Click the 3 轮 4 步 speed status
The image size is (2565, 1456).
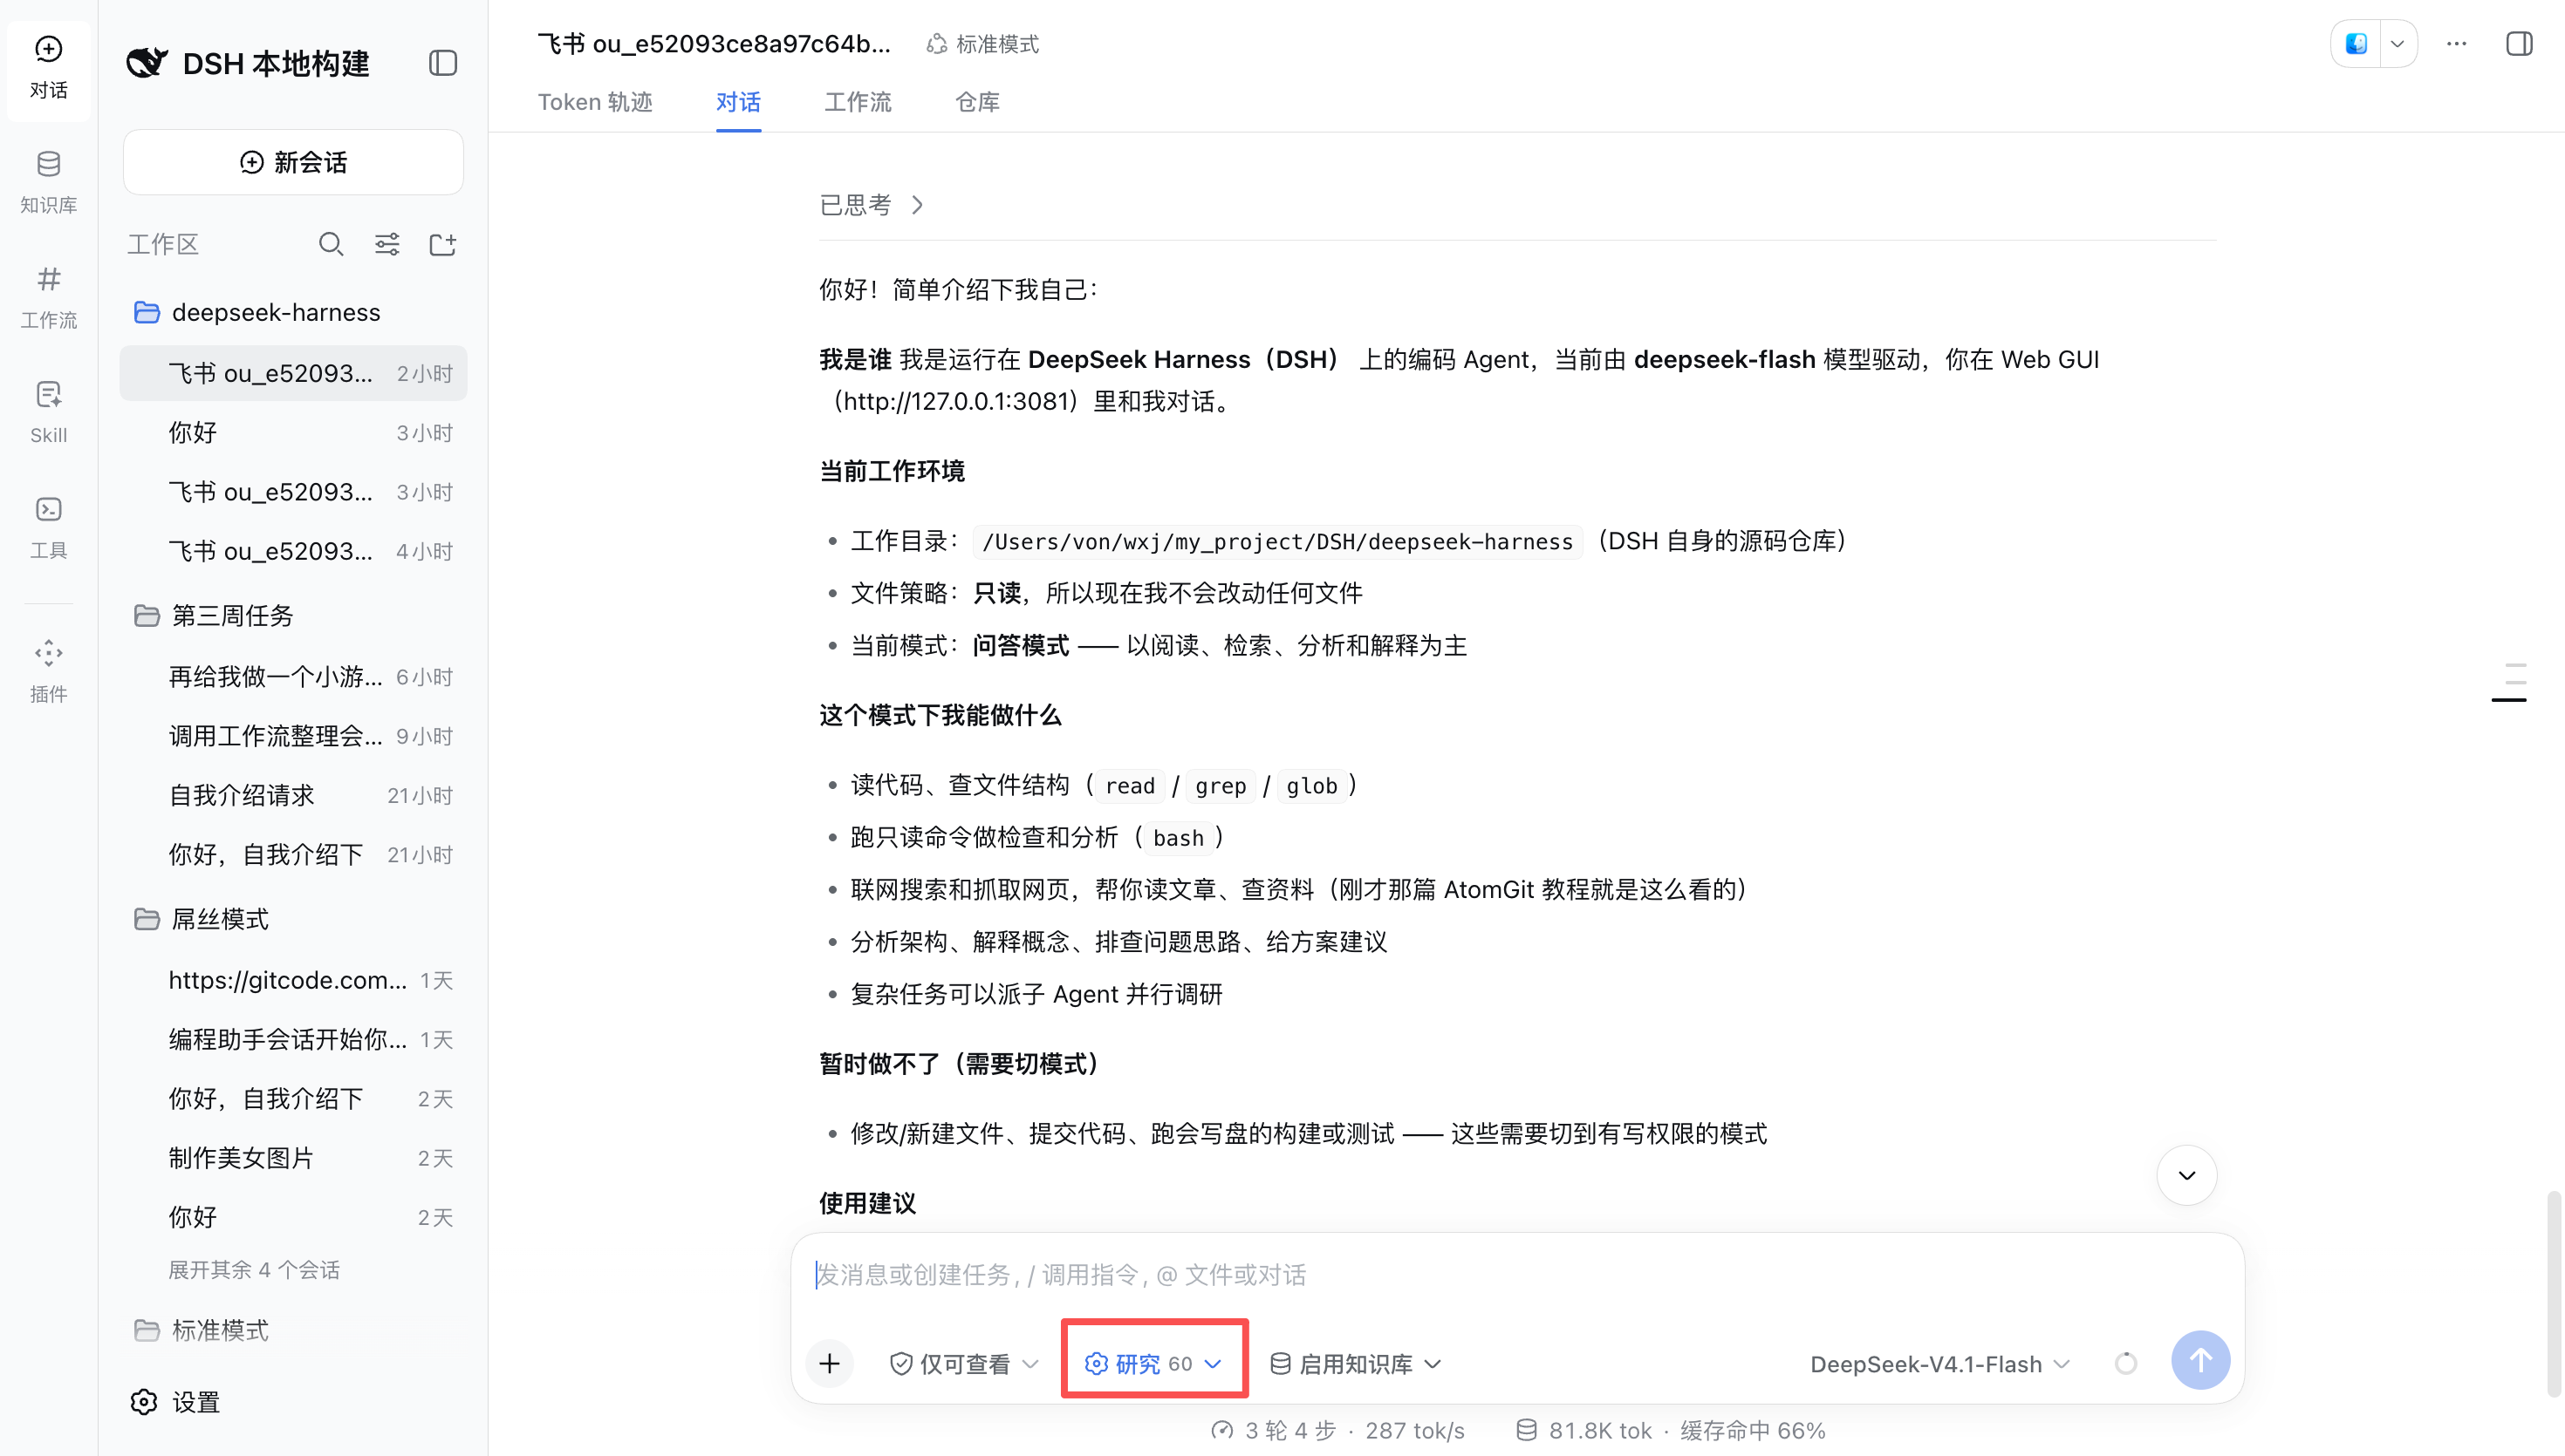[1337, 1431]
